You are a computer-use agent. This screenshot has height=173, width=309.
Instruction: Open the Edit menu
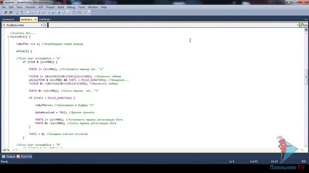coord(11,7)
